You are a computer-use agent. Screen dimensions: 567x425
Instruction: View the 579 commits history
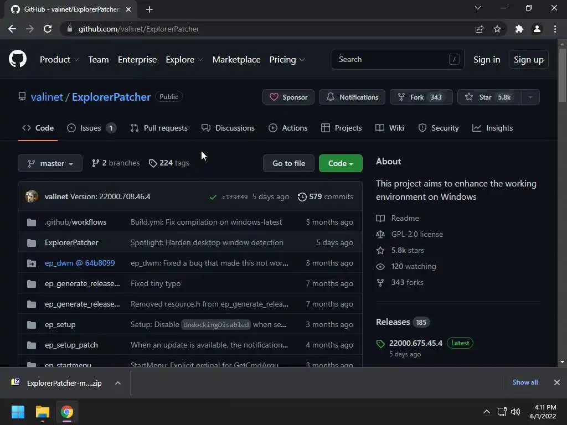[325, 196]
